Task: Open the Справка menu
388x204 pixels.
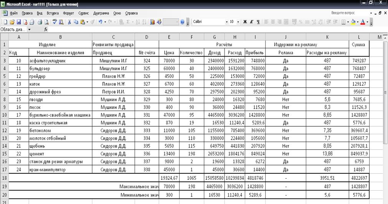Action: click(131, 13)
